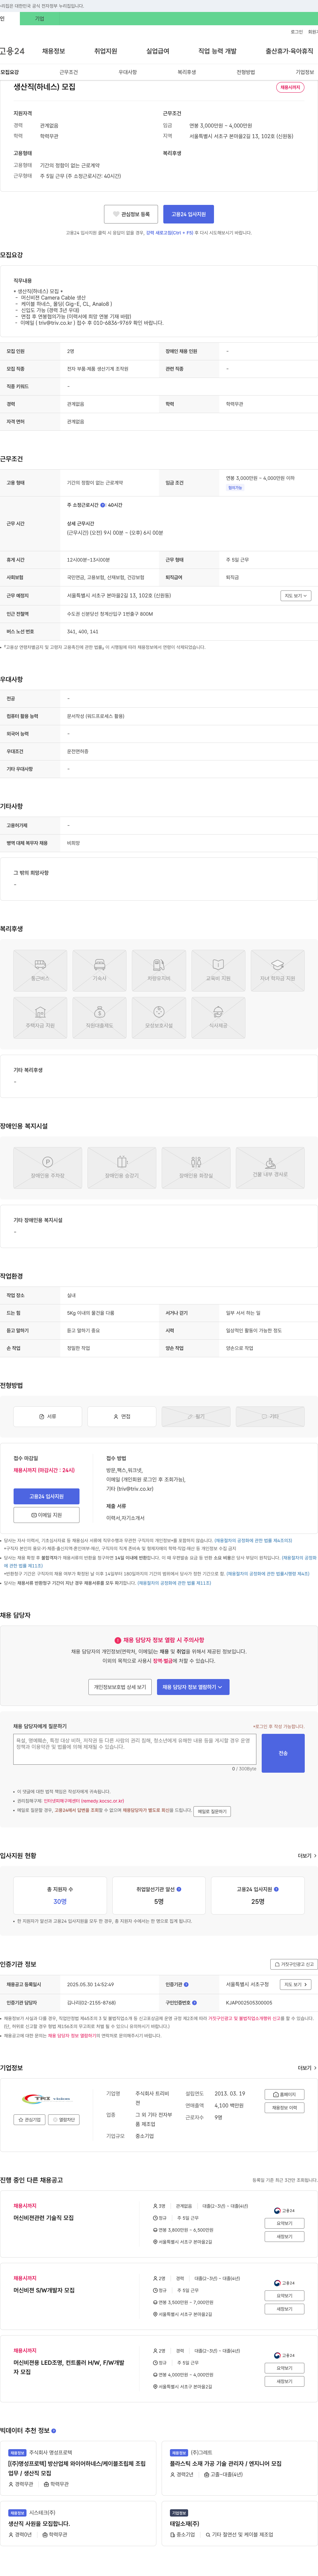Viewport: 318px width, 2576px height.
Task: Open 어신비전 S/W개발자 모집 posting
Action: [44, 2290]
